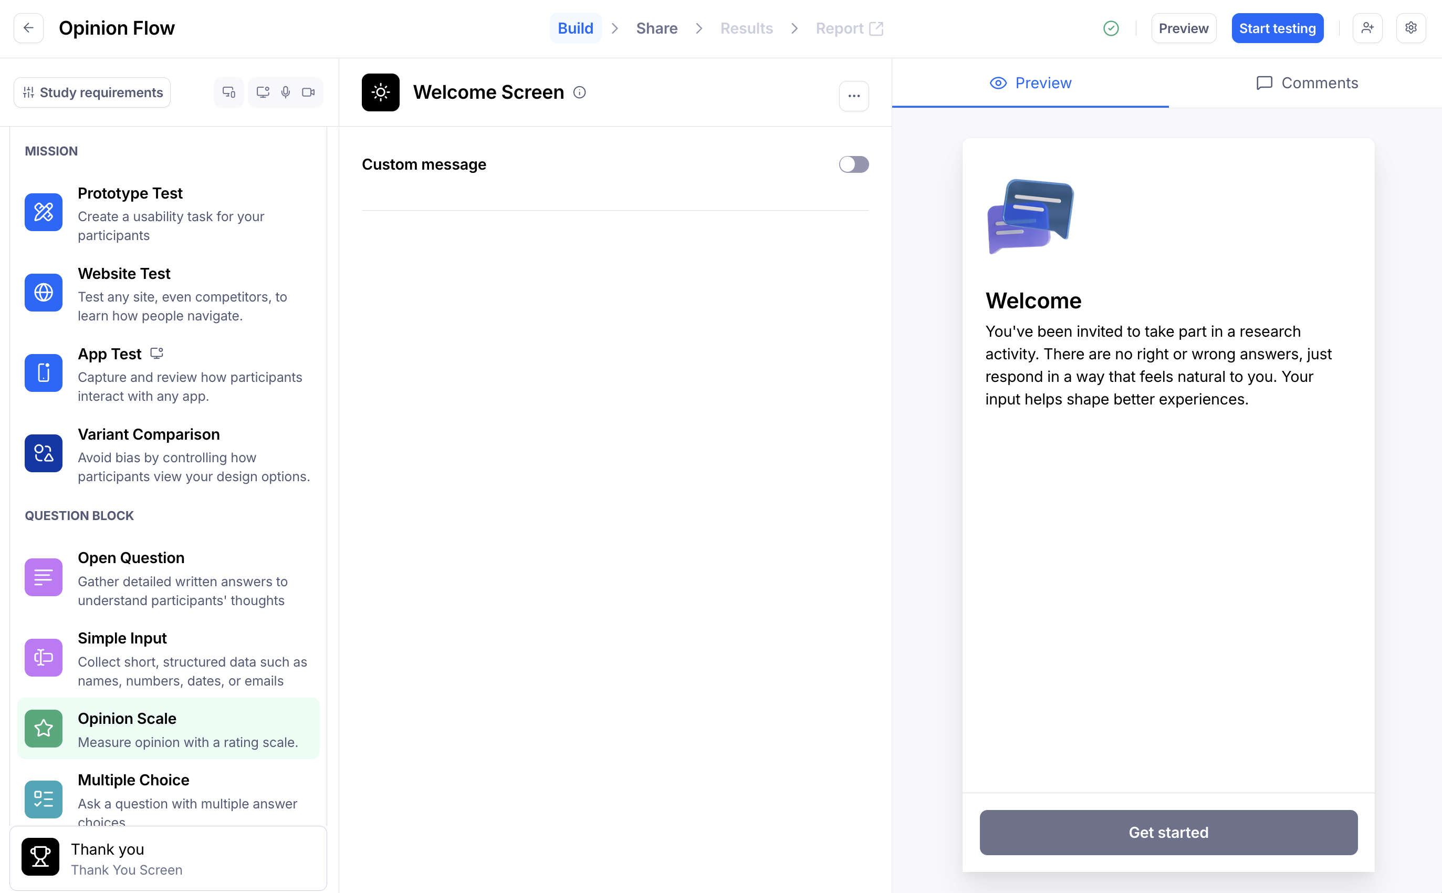The height and width of the screenshot is (893, 1442).
Task: Go to the Share step
Action: (656, 28)
